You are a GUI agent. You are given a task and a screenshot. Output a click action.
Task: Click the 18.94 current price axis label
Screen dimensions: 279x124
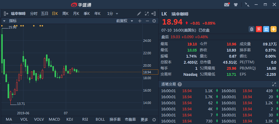150,72
